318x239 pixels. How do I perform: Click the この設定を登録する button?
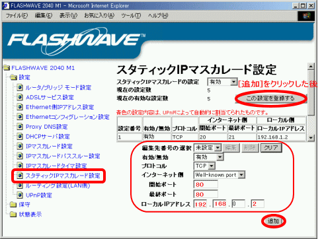pyautogui.click(x=270, y=98)
